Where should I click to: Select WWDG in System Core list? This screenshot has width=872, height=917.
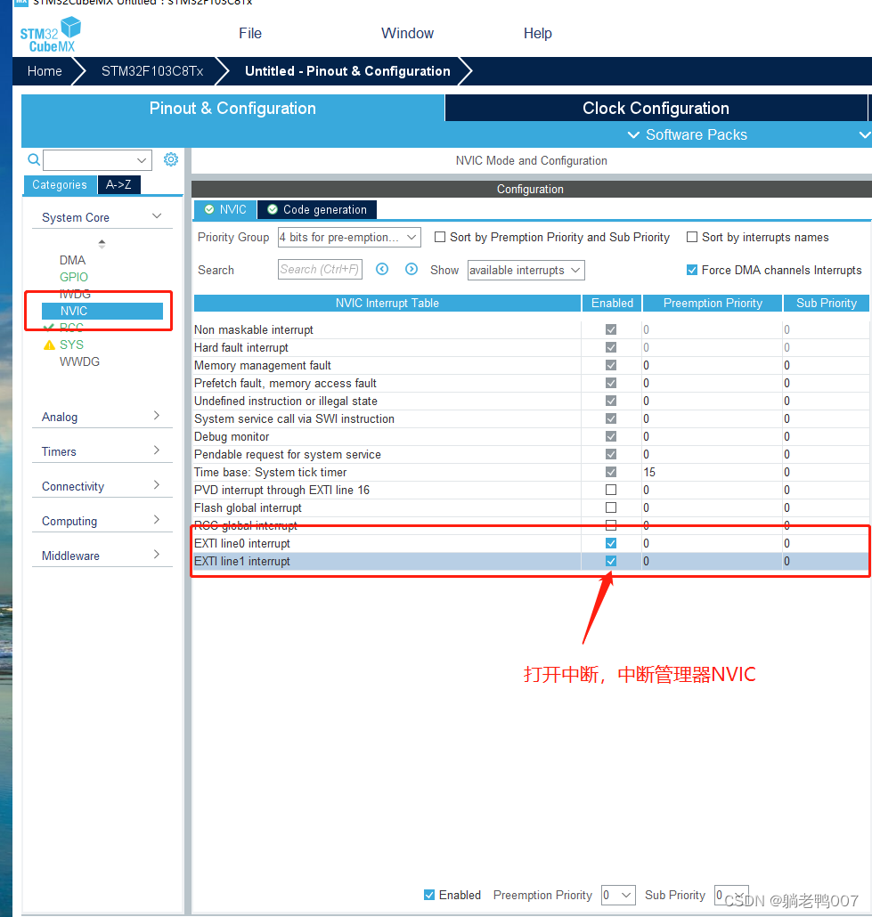pyautogui.click(x=79, y=361)
